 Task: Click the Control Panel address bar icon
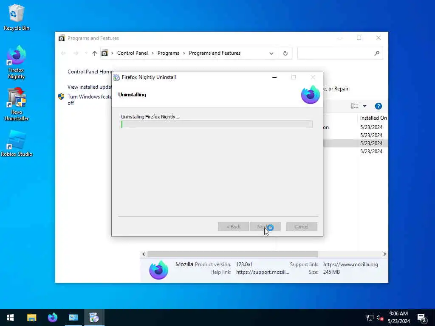[105, 53]
